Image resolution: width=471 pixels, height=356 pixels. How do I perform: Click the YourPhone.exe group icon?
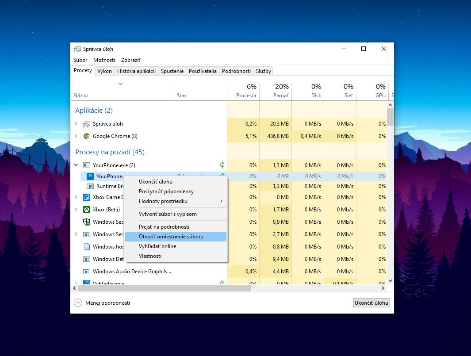point(87,165)
